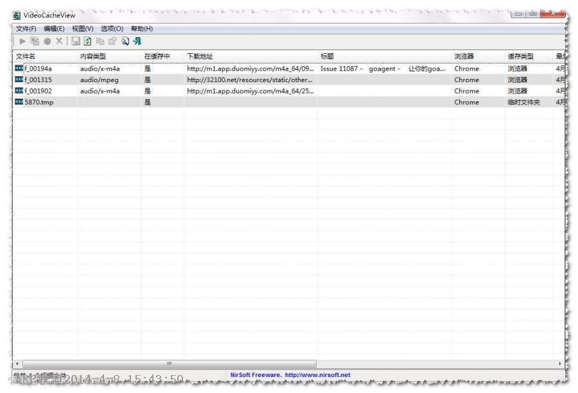This screenshot has height=393, width=578.
Task: Click the save (floppy disk) toolbar icon
Action: click(76, 41)
